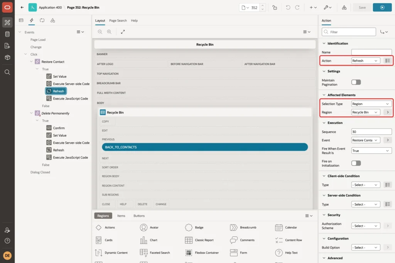The image size is (395, 263).
Task: Switch to the Layout tab
Action: 100,20
